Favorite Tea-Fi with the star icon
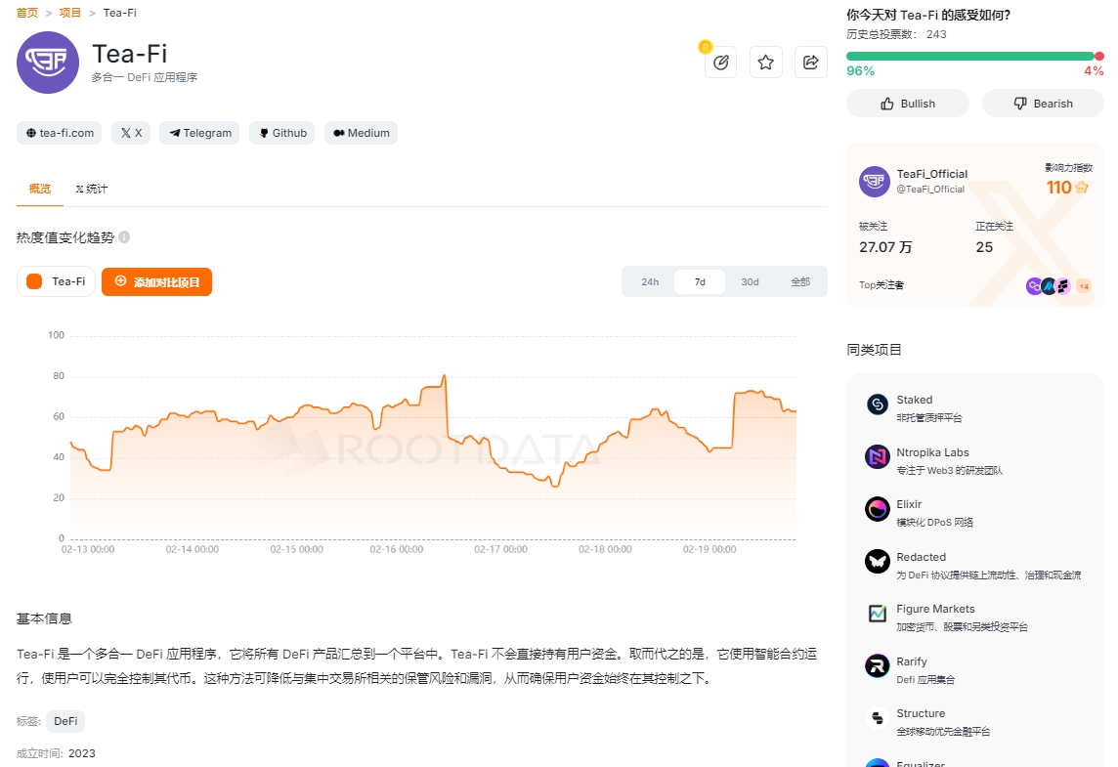This screenshot has width=1118, height=767. pyautogui.click(x=766, y=63)
